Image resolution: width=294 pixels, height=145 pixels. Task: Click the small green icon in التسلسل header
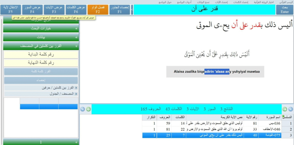(x=284, y=117)
